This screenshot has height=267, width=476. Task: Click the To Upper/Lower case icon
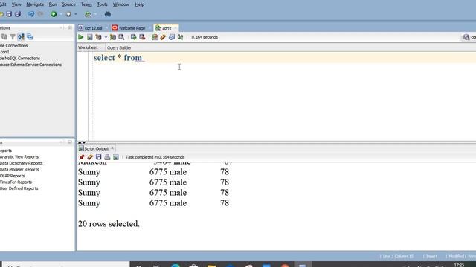pos(180,37)
